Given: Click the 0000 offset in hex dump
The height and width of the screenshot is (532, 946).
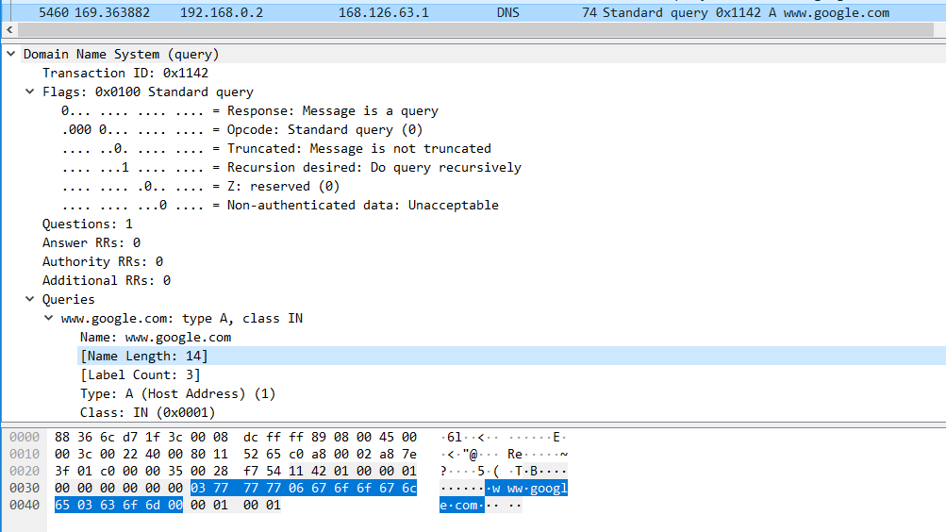Looking at the screenshot, I should (x=25, y=437).
